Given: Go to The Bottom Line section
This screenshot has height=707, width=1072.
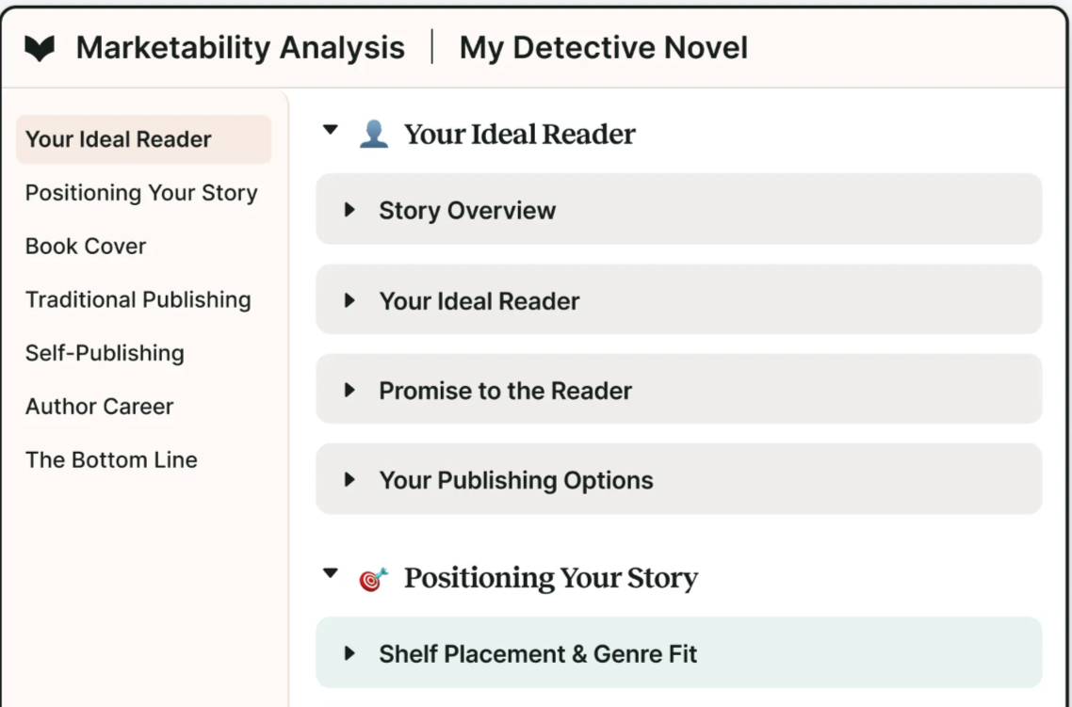Looking at the screenshot, I should tap(111, 460).
